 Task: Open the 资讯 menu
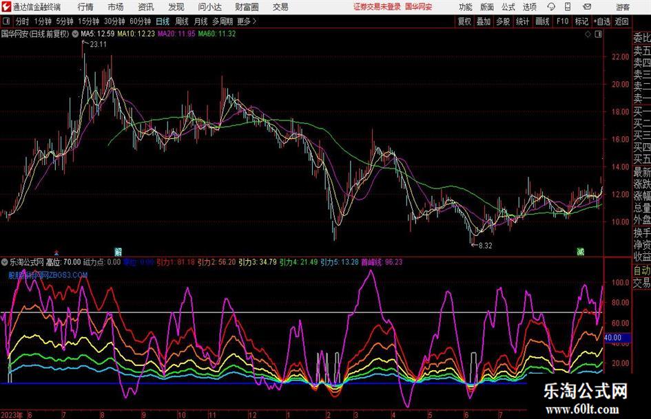tap(146, 7)
